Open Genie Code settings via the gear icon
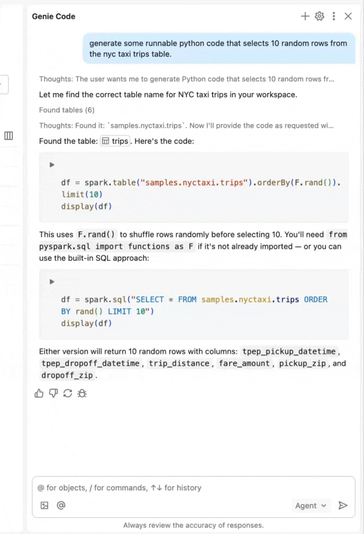364x534 pixels. tap(319, 16)
